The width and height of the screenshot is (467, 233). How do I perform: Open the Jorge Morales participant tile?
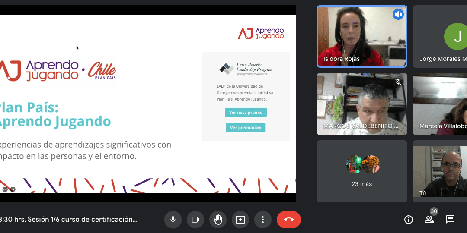440,37
